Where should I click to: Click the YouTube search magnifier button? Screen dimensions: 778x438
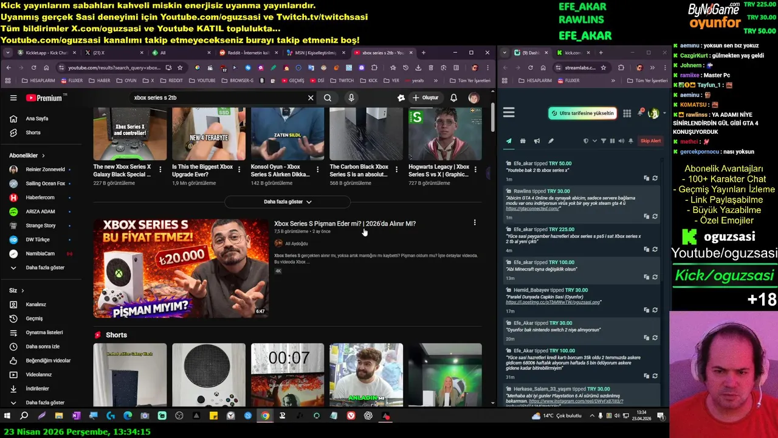click(x=328, y=98)
